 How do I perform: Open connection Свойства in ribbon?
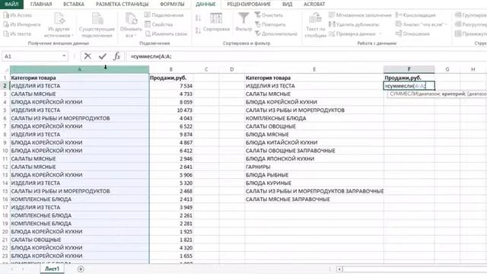click(x=158, y=24)
